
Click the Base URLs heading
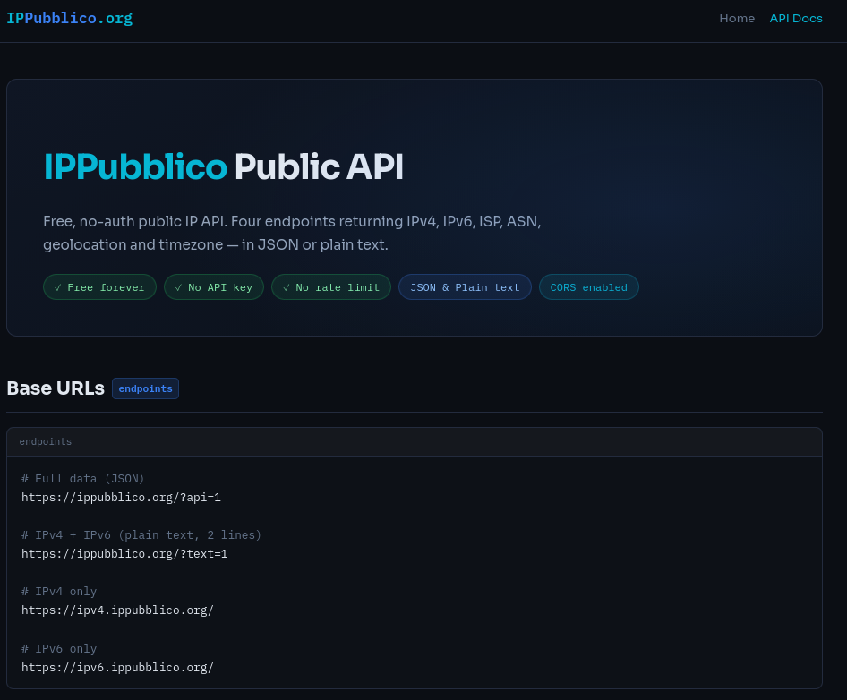56,388
